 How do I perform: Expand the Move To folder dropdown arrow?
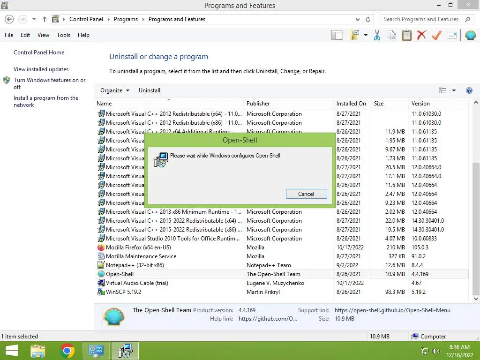[x=366, y=35]
